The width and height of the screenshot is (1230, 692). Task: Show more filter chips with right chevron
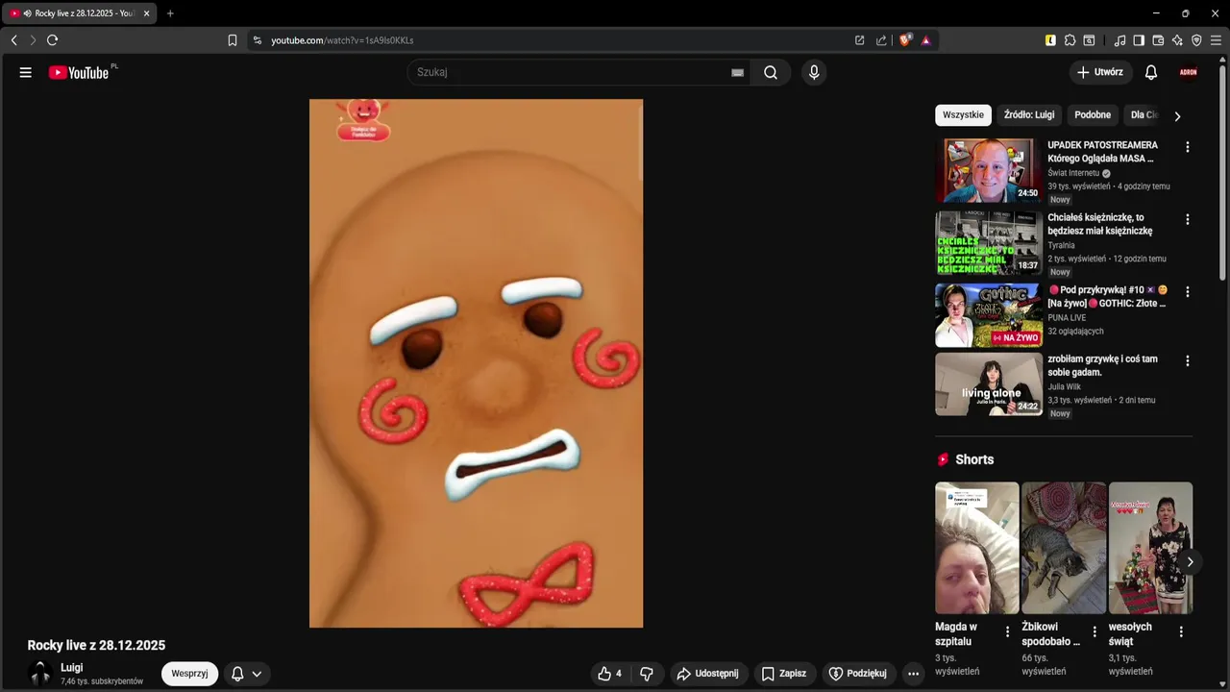[1177, 115]
